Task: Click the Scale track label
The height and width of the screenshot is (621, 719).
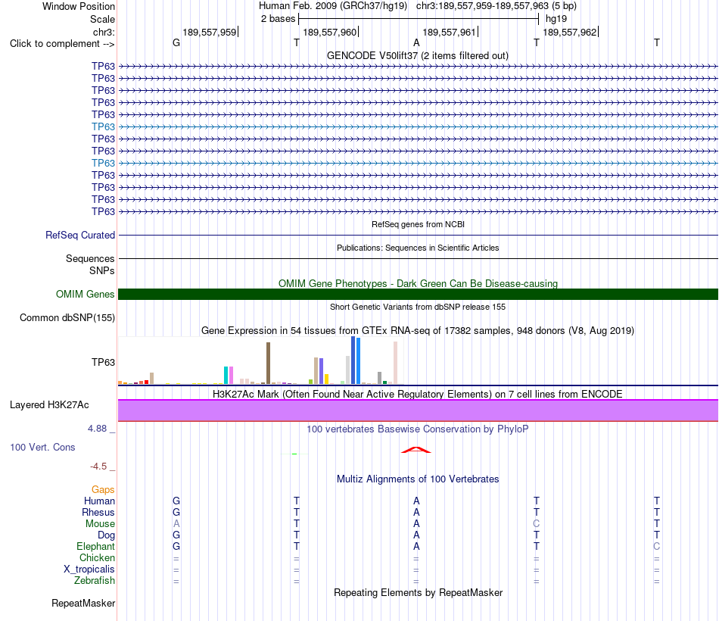Action: coord(102,19)
